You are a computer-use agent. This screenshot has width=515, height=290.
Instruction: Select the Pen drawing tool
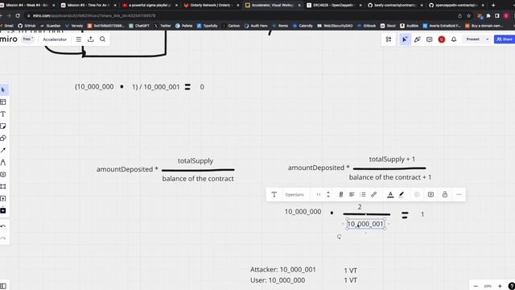point(3,163)
